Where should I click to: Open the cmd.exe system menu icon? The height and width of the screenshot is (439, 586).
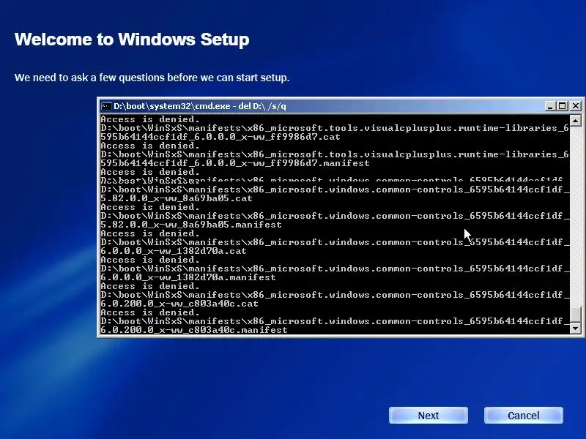coord(106,106)
